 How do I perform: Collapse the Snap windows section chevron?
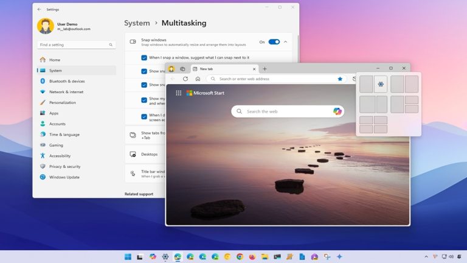286,42
